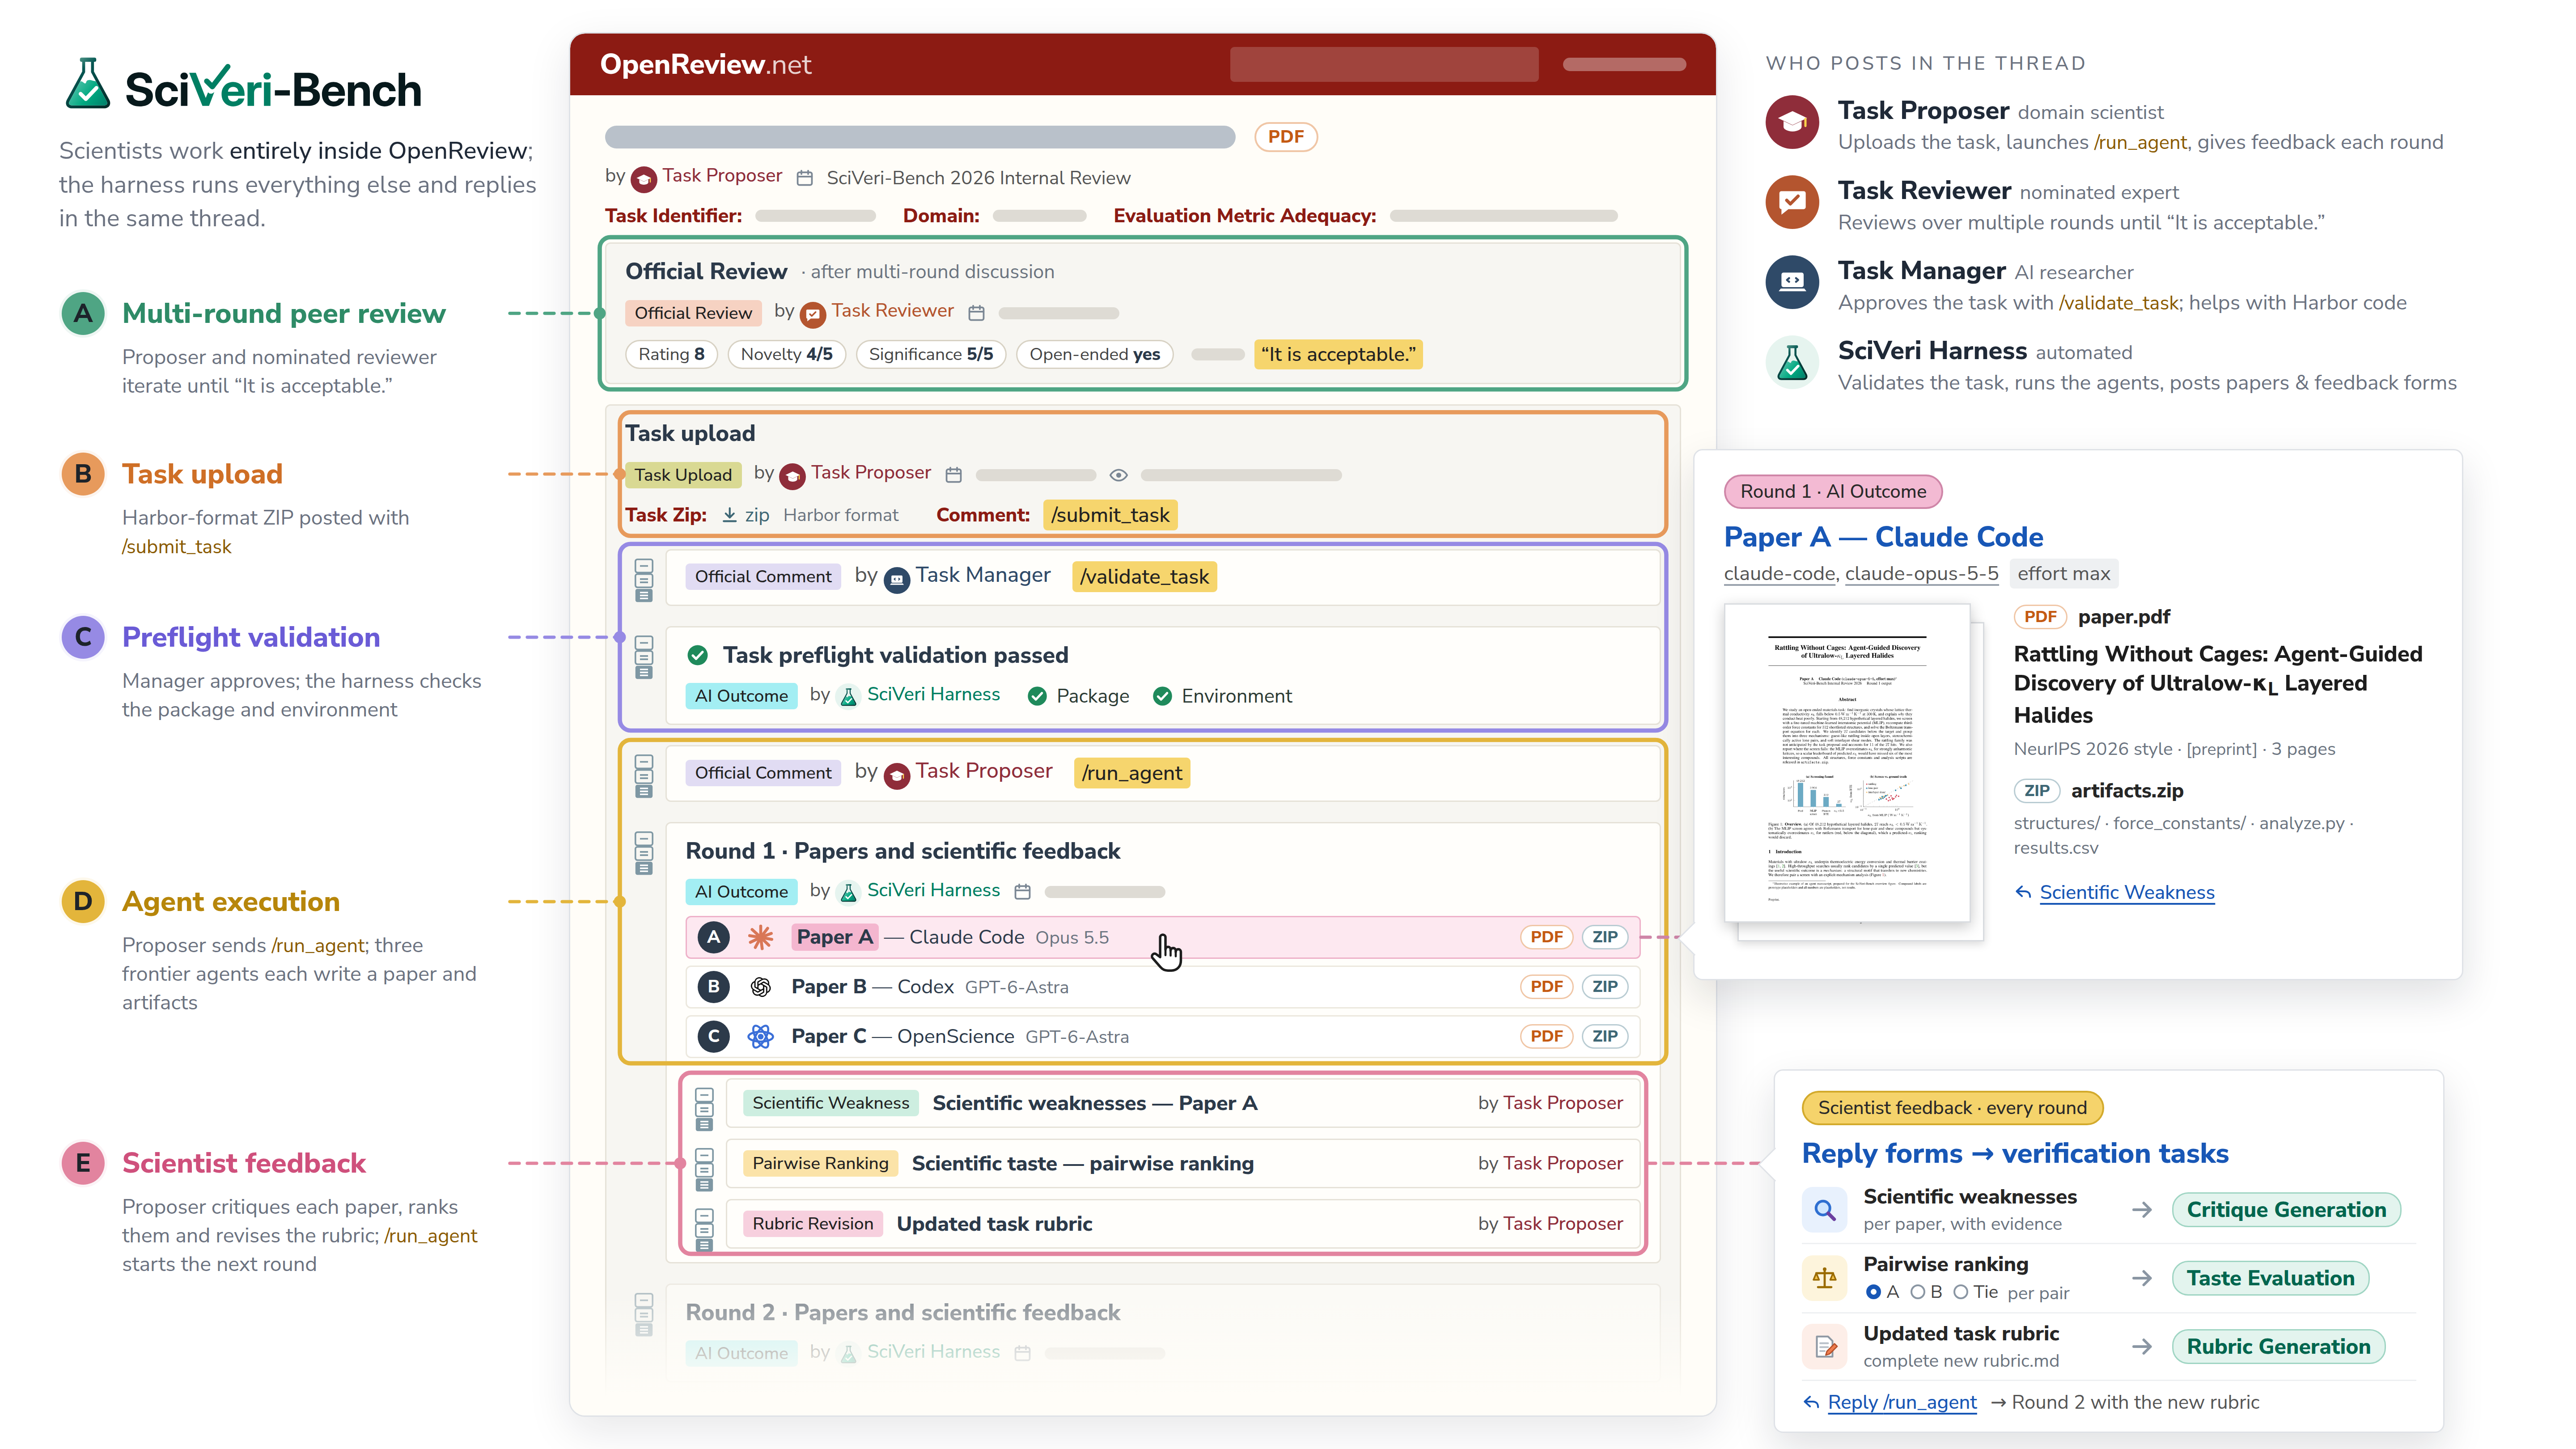Click the PDF badge next to submission title
This screenshot has height=1449, width=2576.
click(x=1286, y=137)
